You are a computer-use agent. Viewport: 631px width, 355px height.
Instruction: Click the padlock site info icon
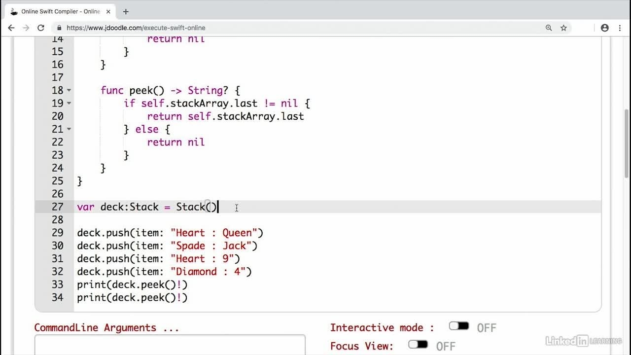tap(60, 28)
